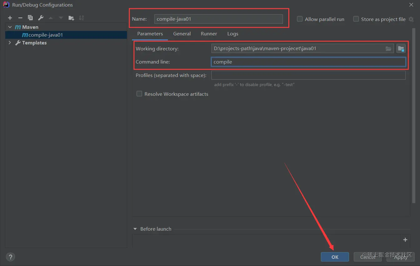420x266 pixels.
Task: Select the Maven tree item label
Action: coord(30,27)
